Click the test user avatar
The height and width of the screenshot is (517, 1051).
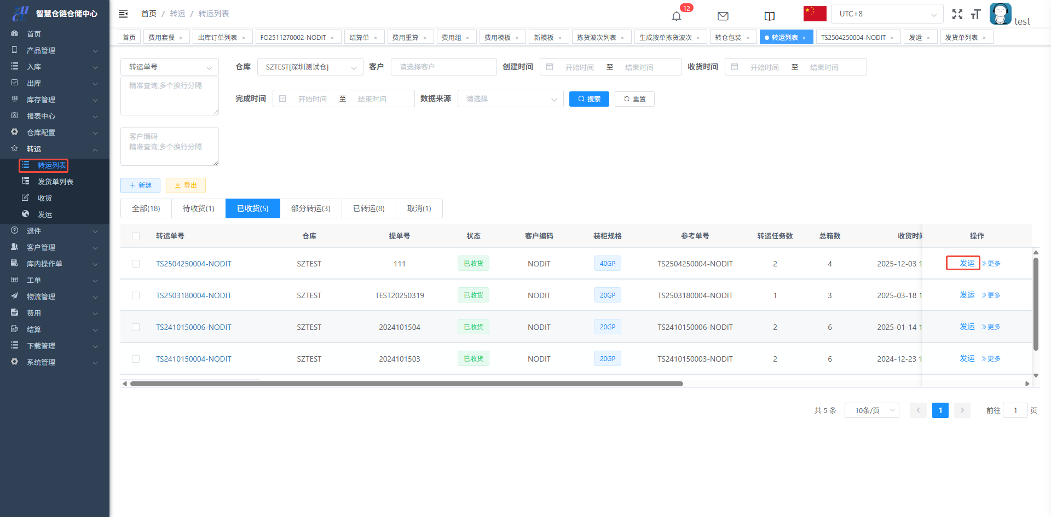(x=1000, y=14)
